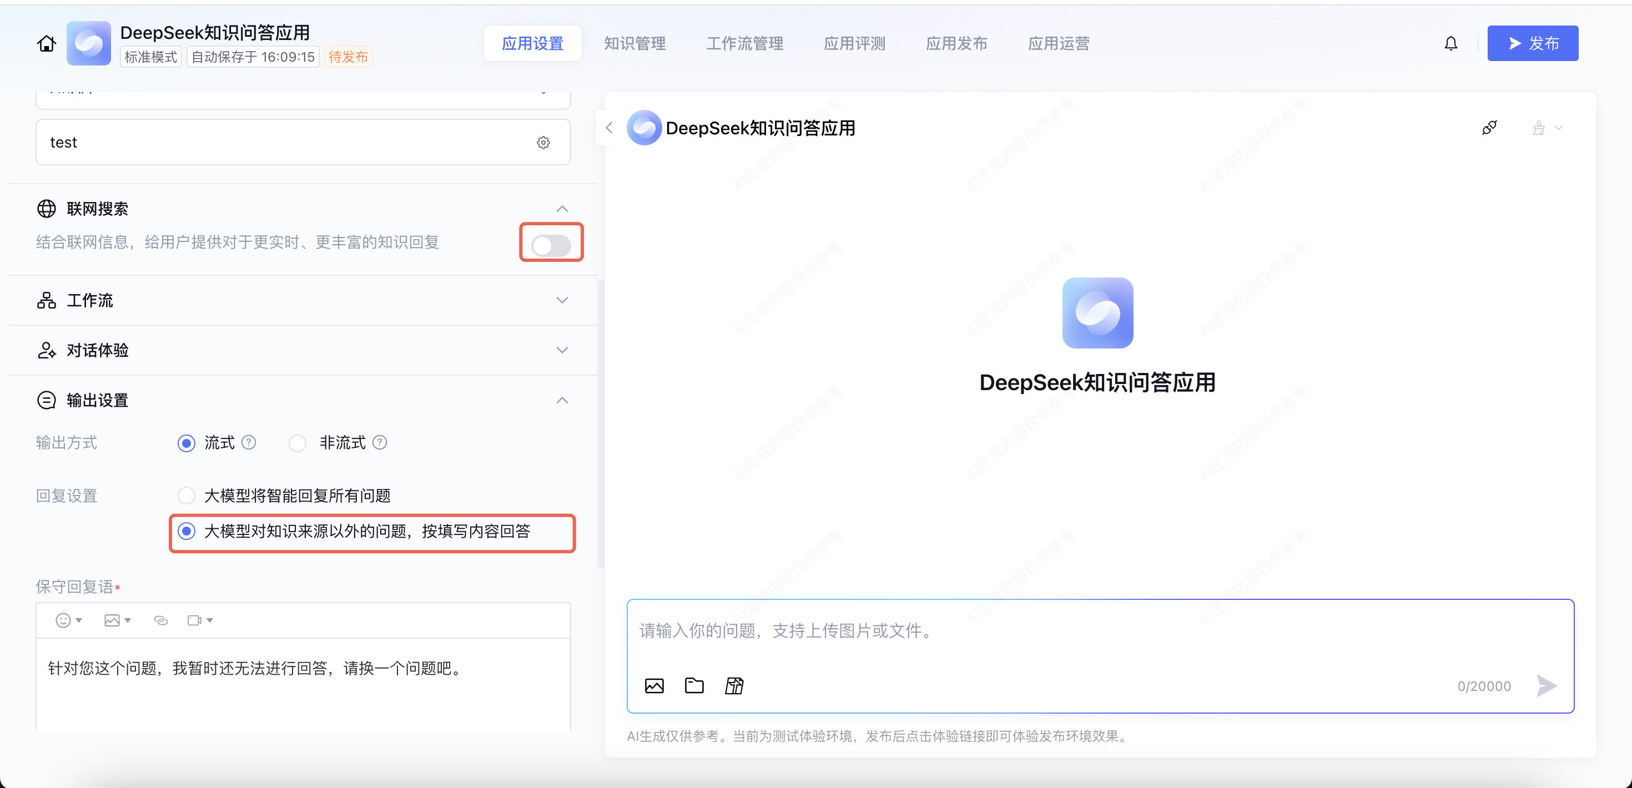Click the upload image icon in chat box
1632x788 pixels.
point(654,685)
